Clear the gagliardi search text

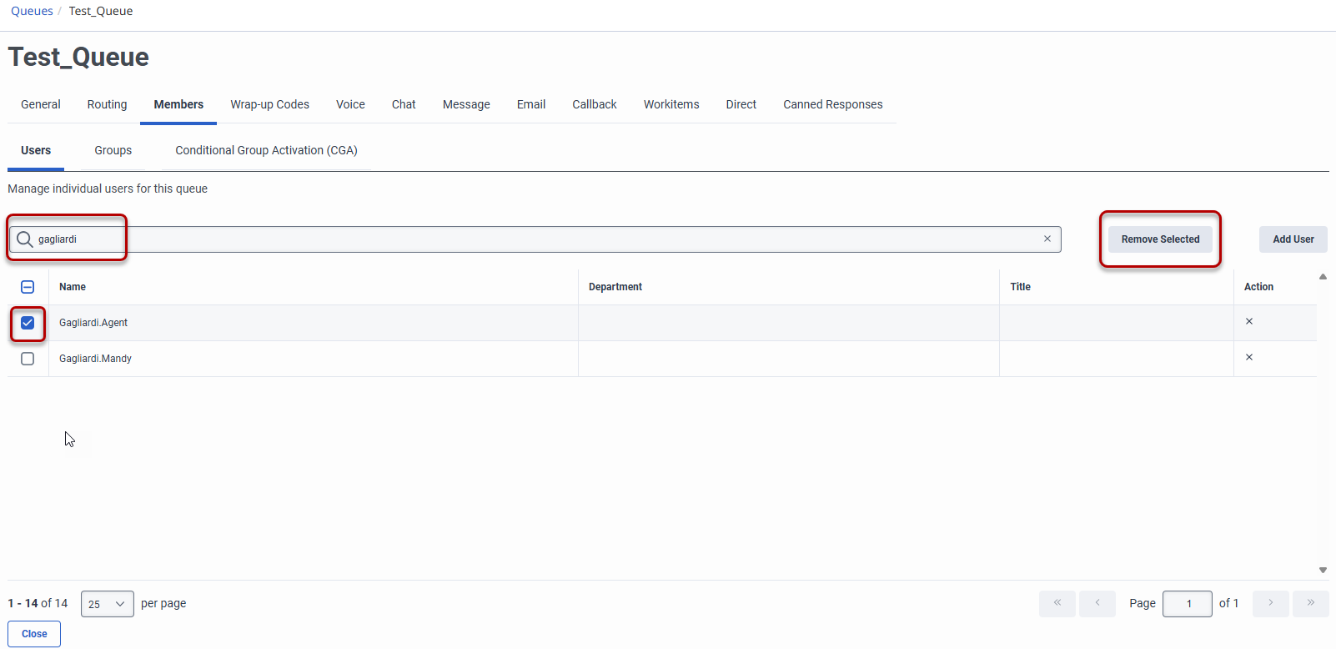(1047, 239)
